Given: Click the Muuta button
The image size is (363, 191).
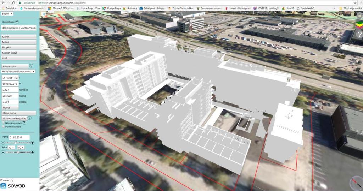Looking at the screenshot, I should click(10, 108).
